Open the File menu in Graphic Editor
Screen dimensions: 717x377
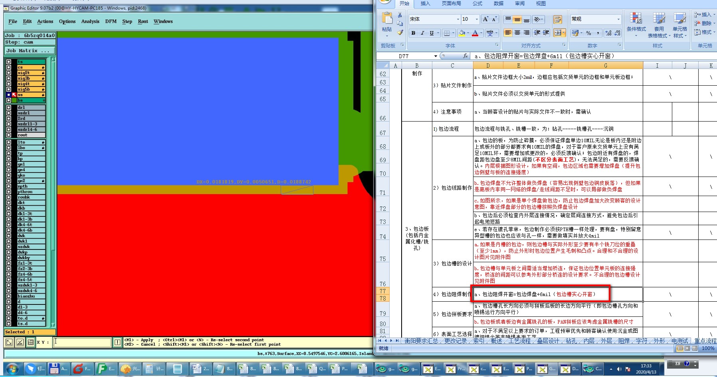[x=13, y=22]
